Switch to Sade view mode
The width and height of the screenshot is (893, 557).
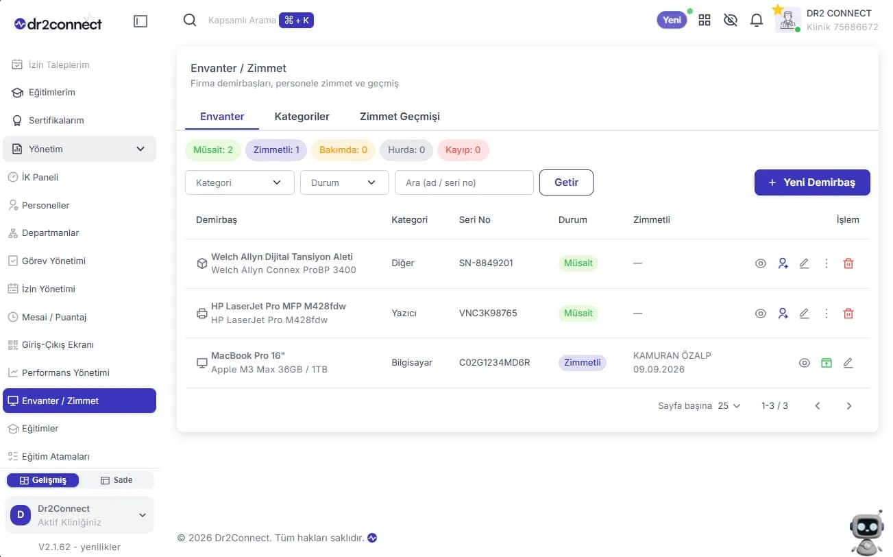pyautogui.click(x=117, y=480)
